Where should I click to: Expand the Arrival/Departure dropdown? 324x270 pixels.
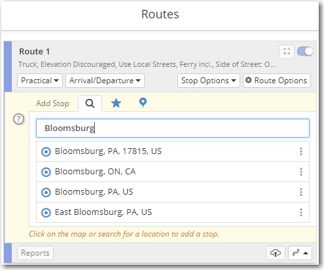[105, 81]
